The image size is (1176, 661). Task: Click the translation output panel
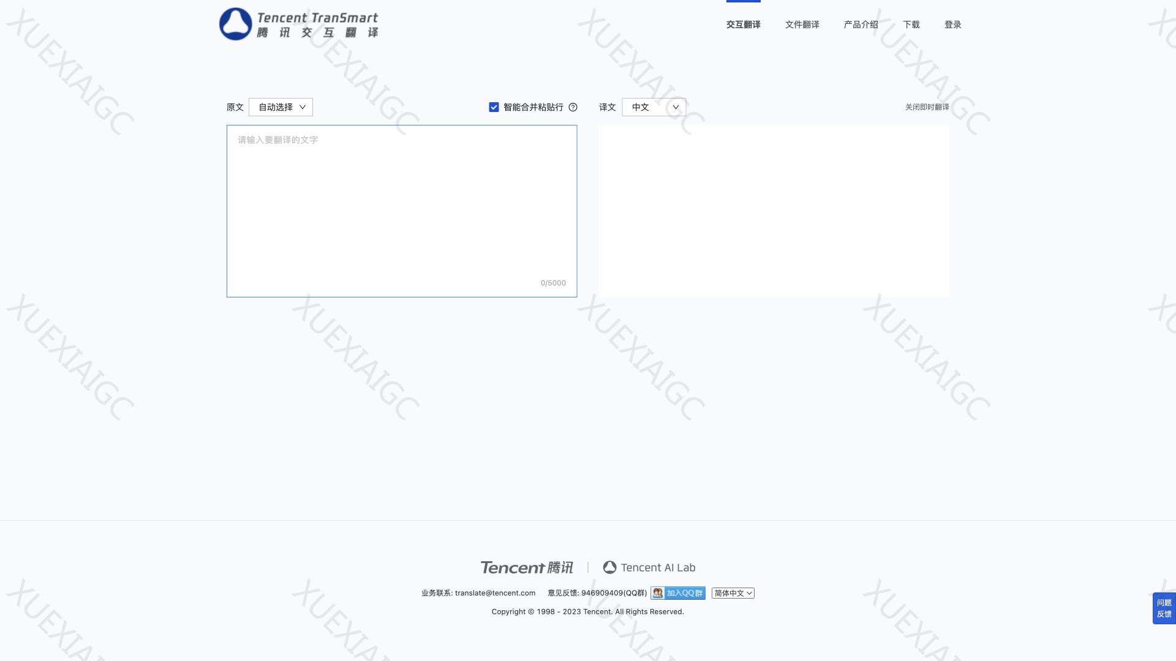pos(774,211)
